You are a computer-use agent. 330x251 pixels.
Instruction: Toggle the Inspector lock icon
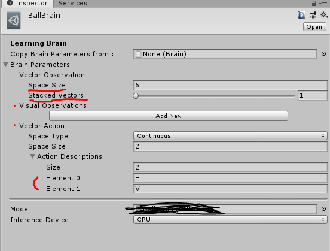[x=314, y=3]
